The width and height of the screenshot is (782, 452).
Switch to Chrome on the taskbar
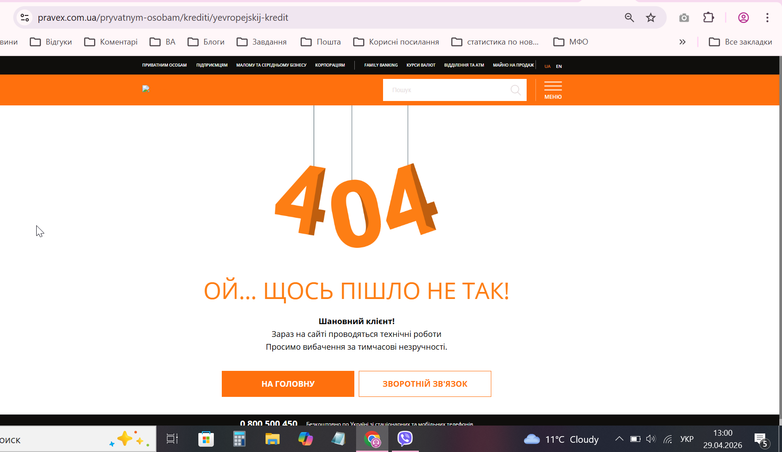372,439
